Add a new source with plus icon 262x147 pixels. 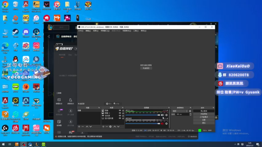(x=103, y=127)
